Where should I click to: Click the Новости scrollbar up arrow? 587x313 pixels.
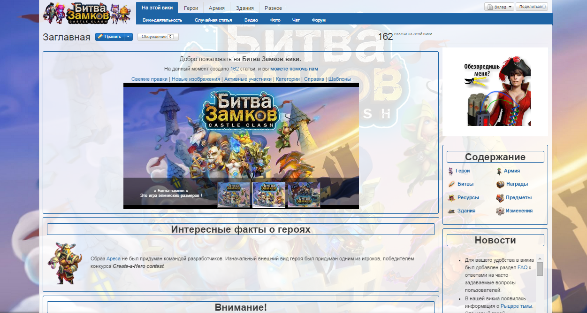click(x=540, y=258)
